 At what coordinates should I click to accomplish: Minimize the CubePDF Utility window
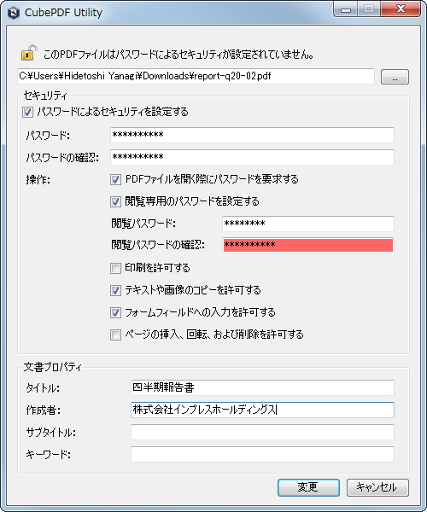coord(346,9)
